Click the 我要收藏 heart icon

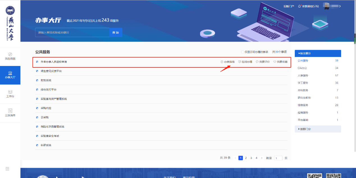coord(275,62)
